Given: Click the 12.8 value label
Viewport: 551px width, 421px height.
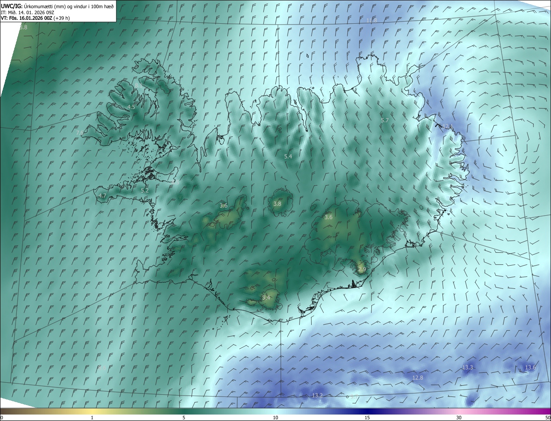Looking at the screenshot, I should (418, 378).
